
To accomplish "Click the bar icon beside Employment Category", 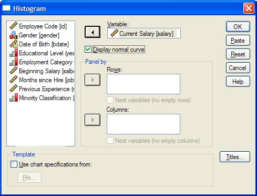I will (x=14, y=62).
